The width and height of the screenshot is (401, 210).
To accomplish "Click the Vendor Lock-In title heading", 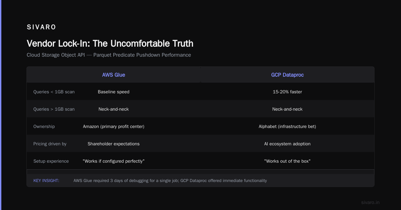I will point(110,43).
